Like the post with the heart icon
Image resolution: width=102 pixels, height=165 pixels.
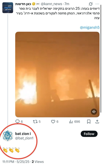click(x=53, y=122)
